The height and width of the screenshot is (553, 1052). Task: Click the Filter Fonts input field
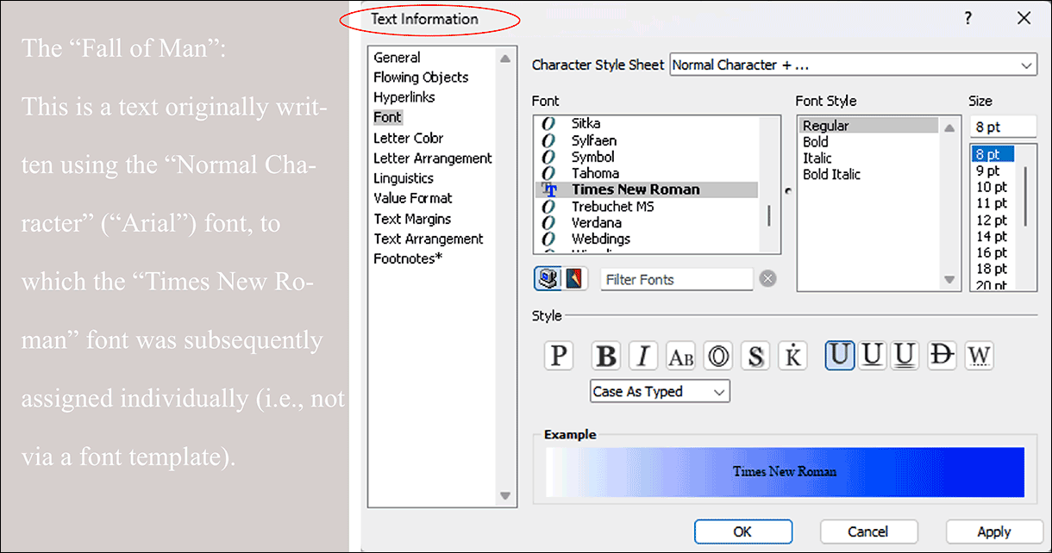(x=676, y=279)
